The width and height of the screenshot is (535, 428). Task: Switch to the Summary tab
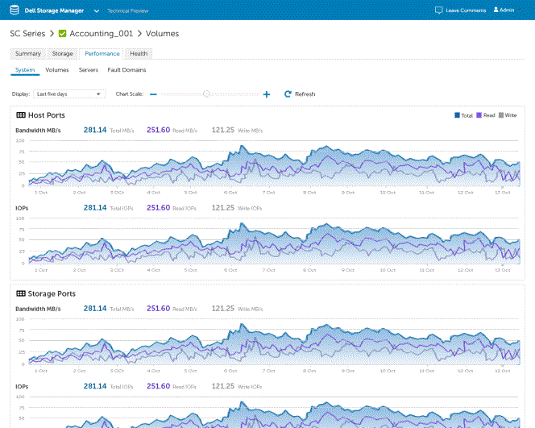[x=28, y=53]
